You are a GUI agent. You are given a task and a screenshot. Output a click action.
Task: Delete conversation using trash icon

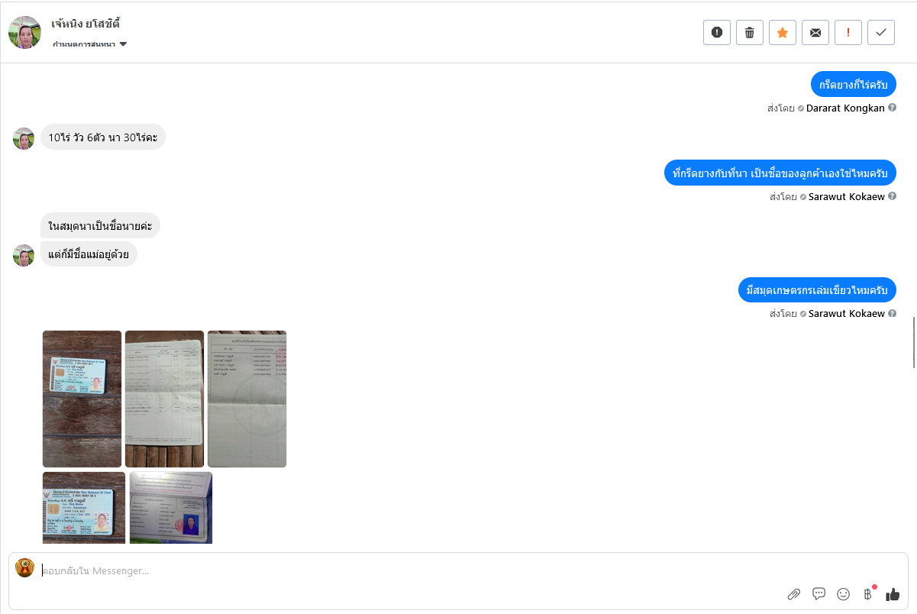[750, 32]
